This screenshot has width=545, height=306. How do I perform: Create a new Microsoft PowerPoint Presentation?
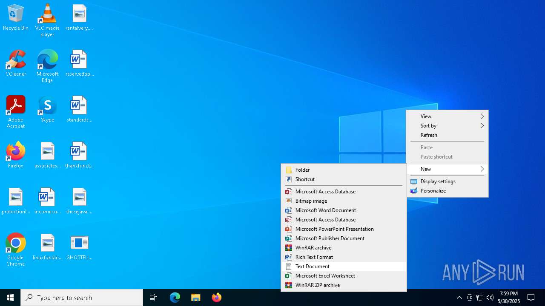coord(344,229)
